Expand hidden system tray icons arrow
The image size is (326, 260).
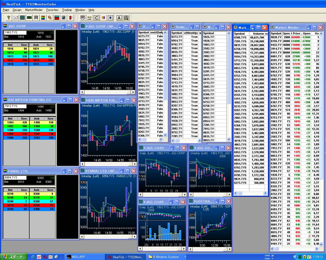click(295, 257)
